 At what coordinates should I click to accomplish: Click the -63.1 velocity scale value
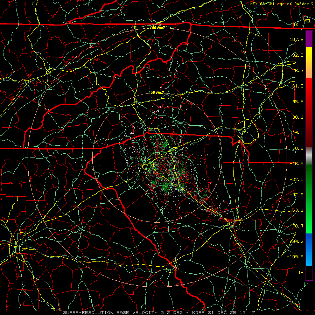(x=296, y=210)
